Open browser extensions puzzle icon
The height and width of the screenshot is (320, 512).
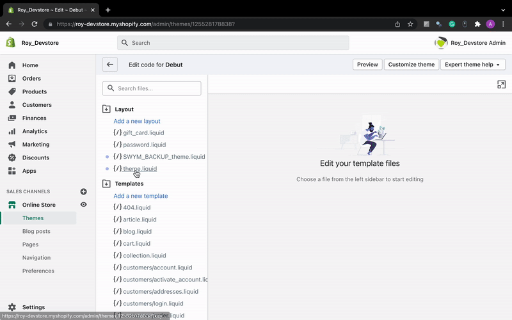[477, 24]
